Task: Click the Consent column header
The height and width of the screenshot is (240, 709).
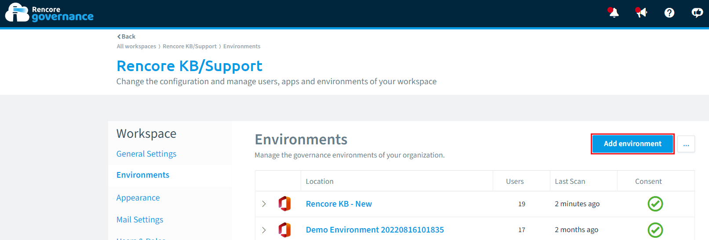Action: (648, 182)
